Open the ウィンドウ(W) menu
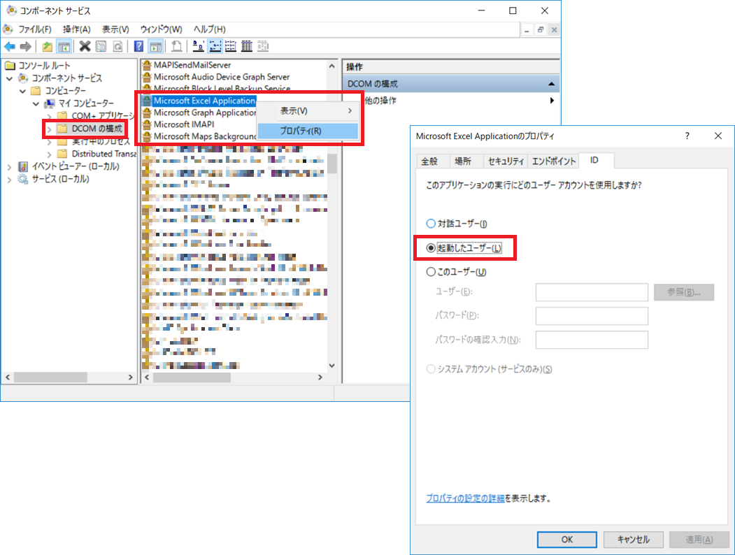This screenshot has height=555, width=735. pyautogui.click(x=162, y=29)
